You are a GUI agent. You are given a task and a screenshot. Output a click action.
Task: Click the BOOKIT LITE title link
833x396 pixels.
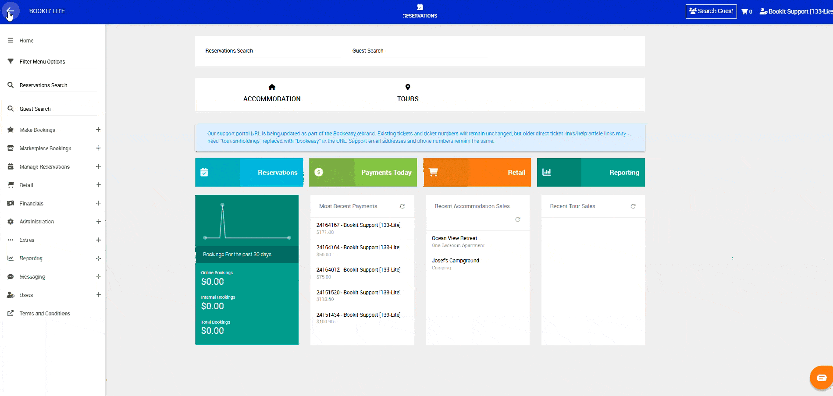[47, 11]
